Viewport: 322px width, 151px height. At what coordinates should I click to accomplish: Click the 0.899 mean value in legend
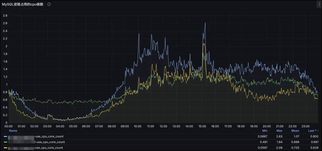click(x=295, y=142)
